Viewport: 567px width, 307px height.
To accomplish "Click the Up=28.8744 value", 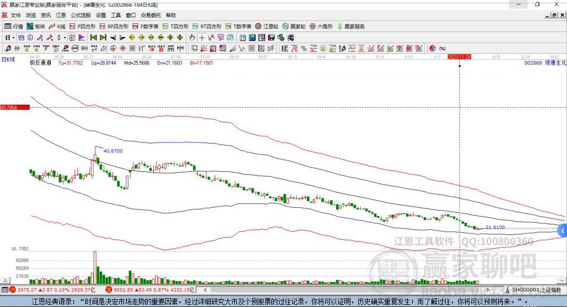I will click(104, 63).
